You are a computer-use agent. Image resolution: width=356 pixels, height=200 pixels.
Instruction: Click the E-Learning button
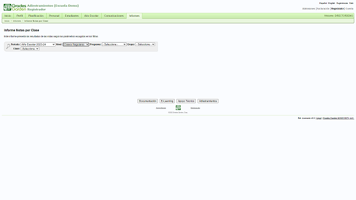click(167, 101)
